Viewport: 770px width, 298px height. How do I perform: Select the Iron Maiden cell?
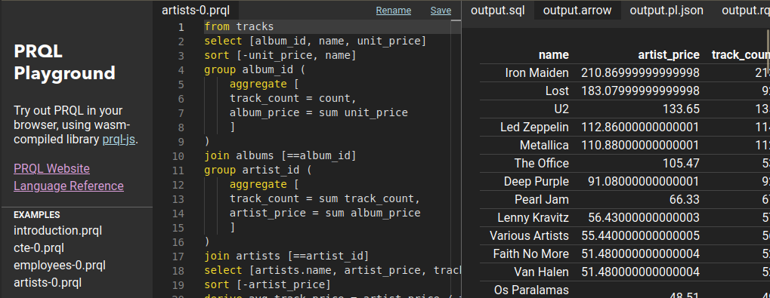[537, 73]
